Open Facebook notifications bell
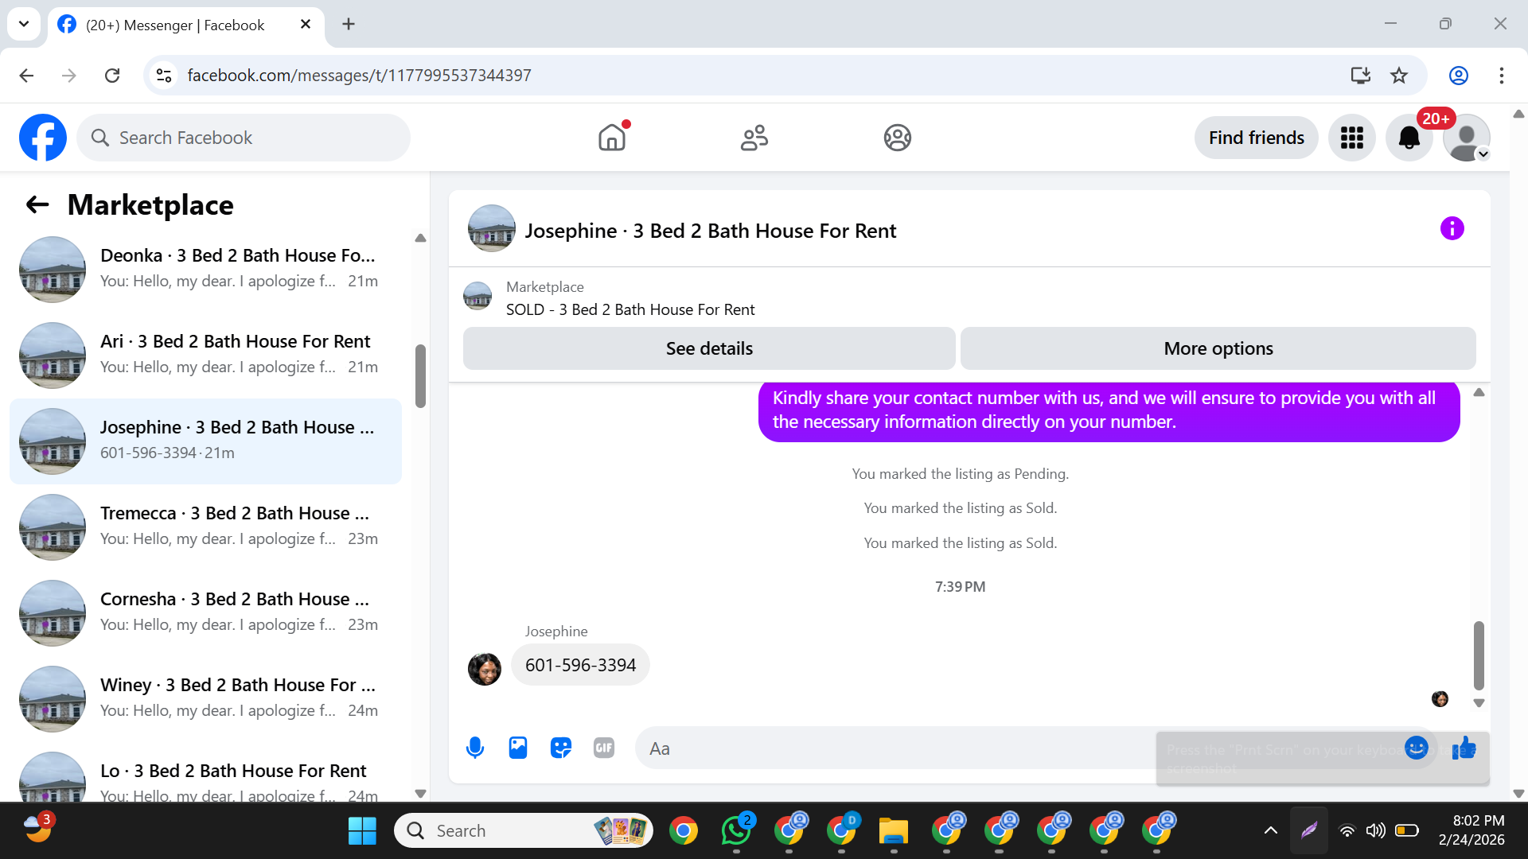 click(1409, 138)
